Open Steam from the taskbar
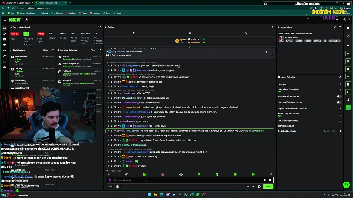Viewport: 353px width, 198px height. coord(173,195)
